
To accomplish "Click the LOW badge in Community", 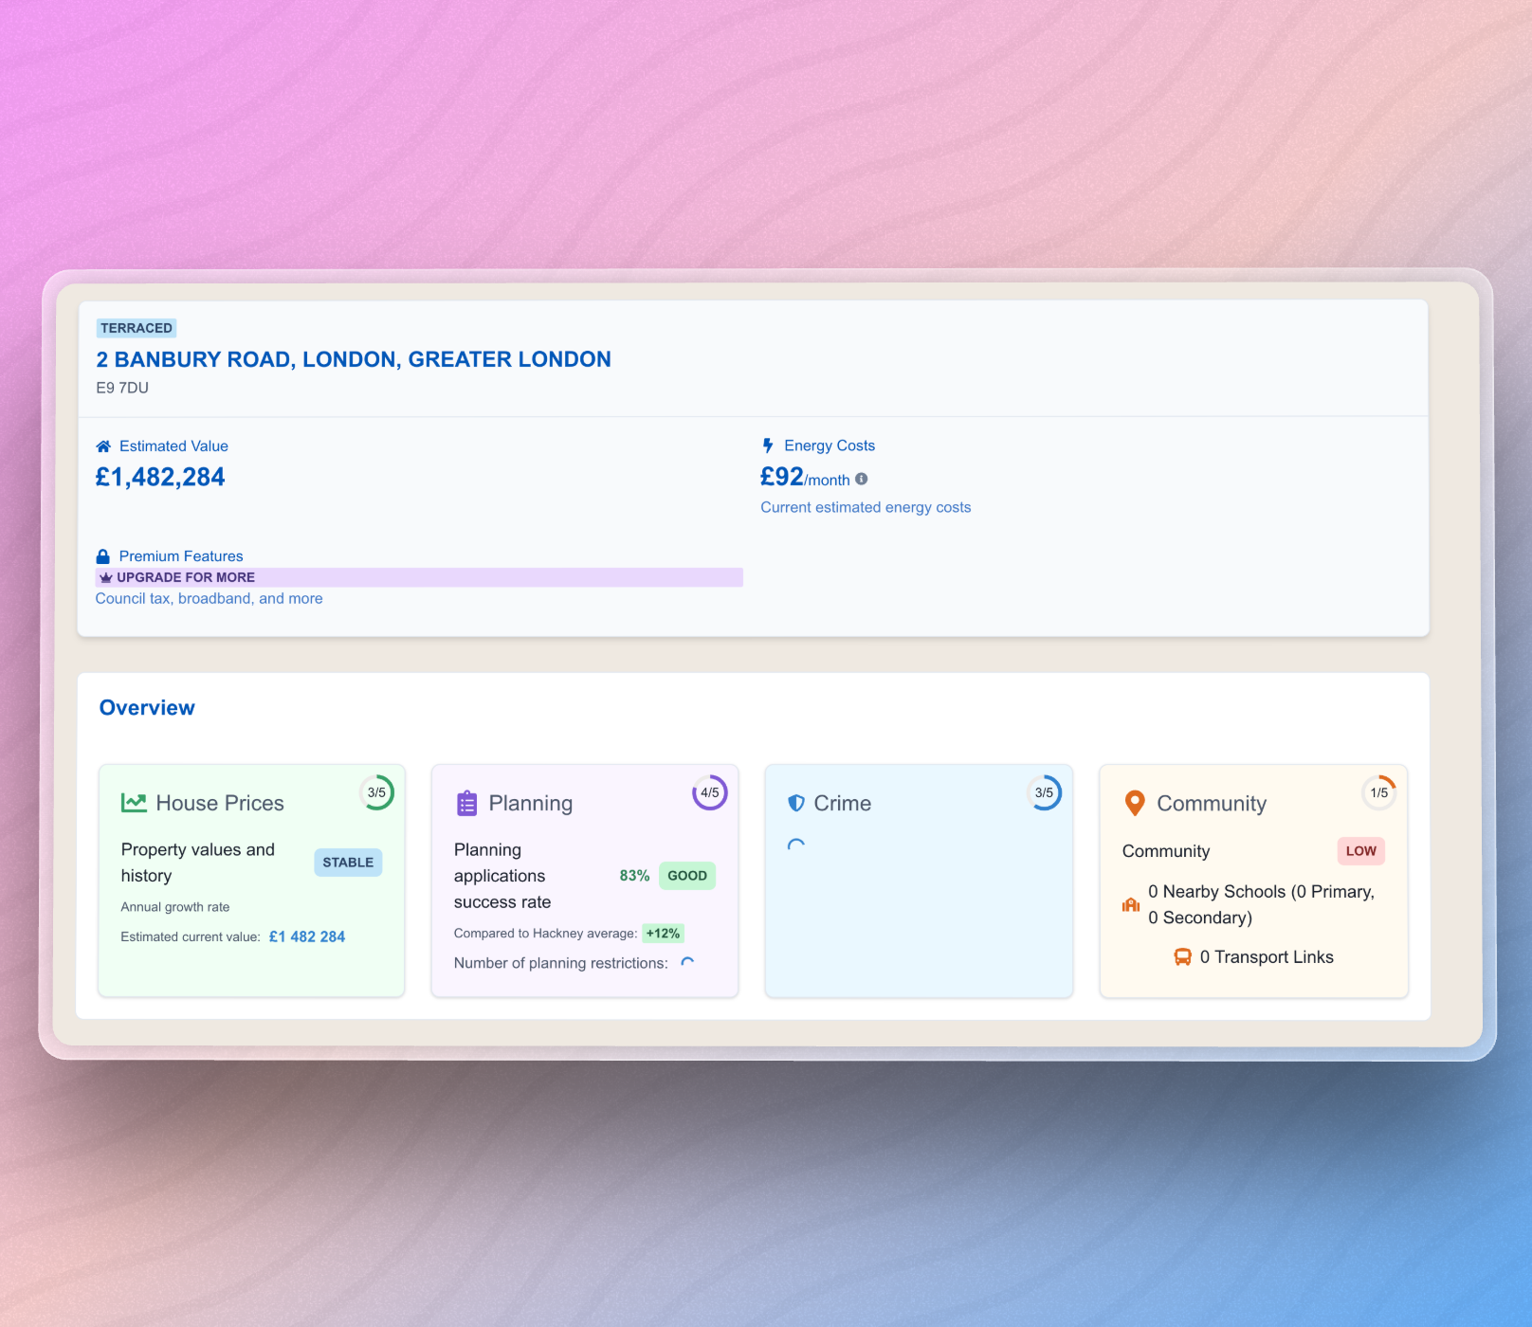I will 1361,851.
